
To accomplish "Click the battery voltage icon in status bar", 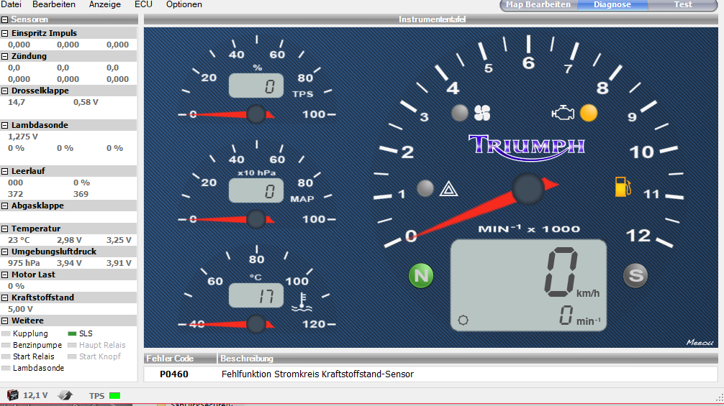I will pyautogui.click(x=13, y=395).
